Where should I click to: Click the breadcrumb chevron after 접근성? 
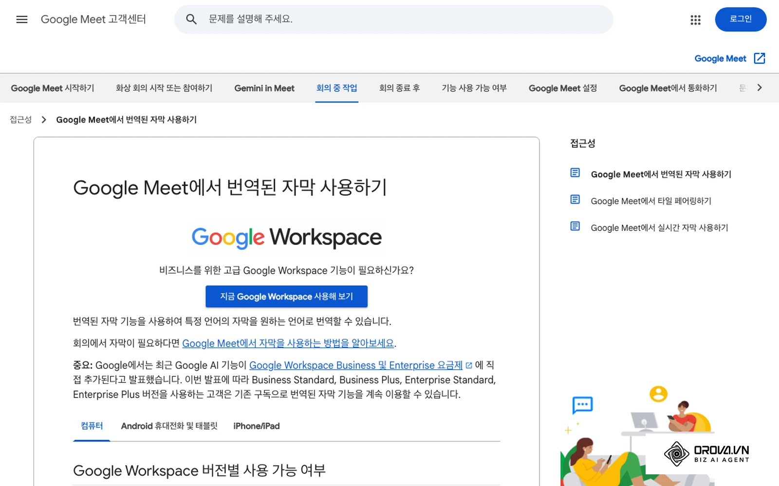point(44,120)
